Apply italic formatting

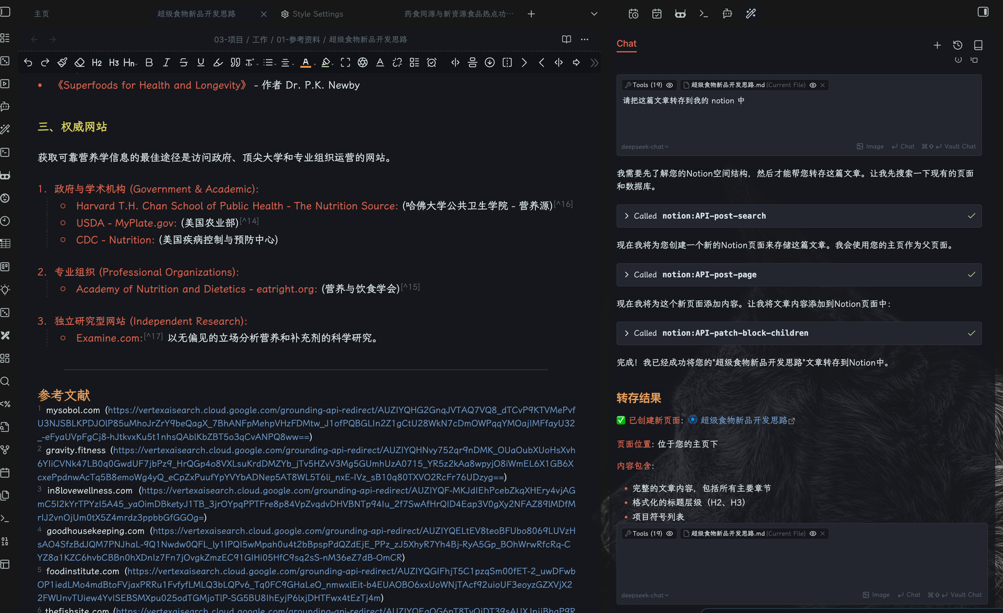coord(166,63)
